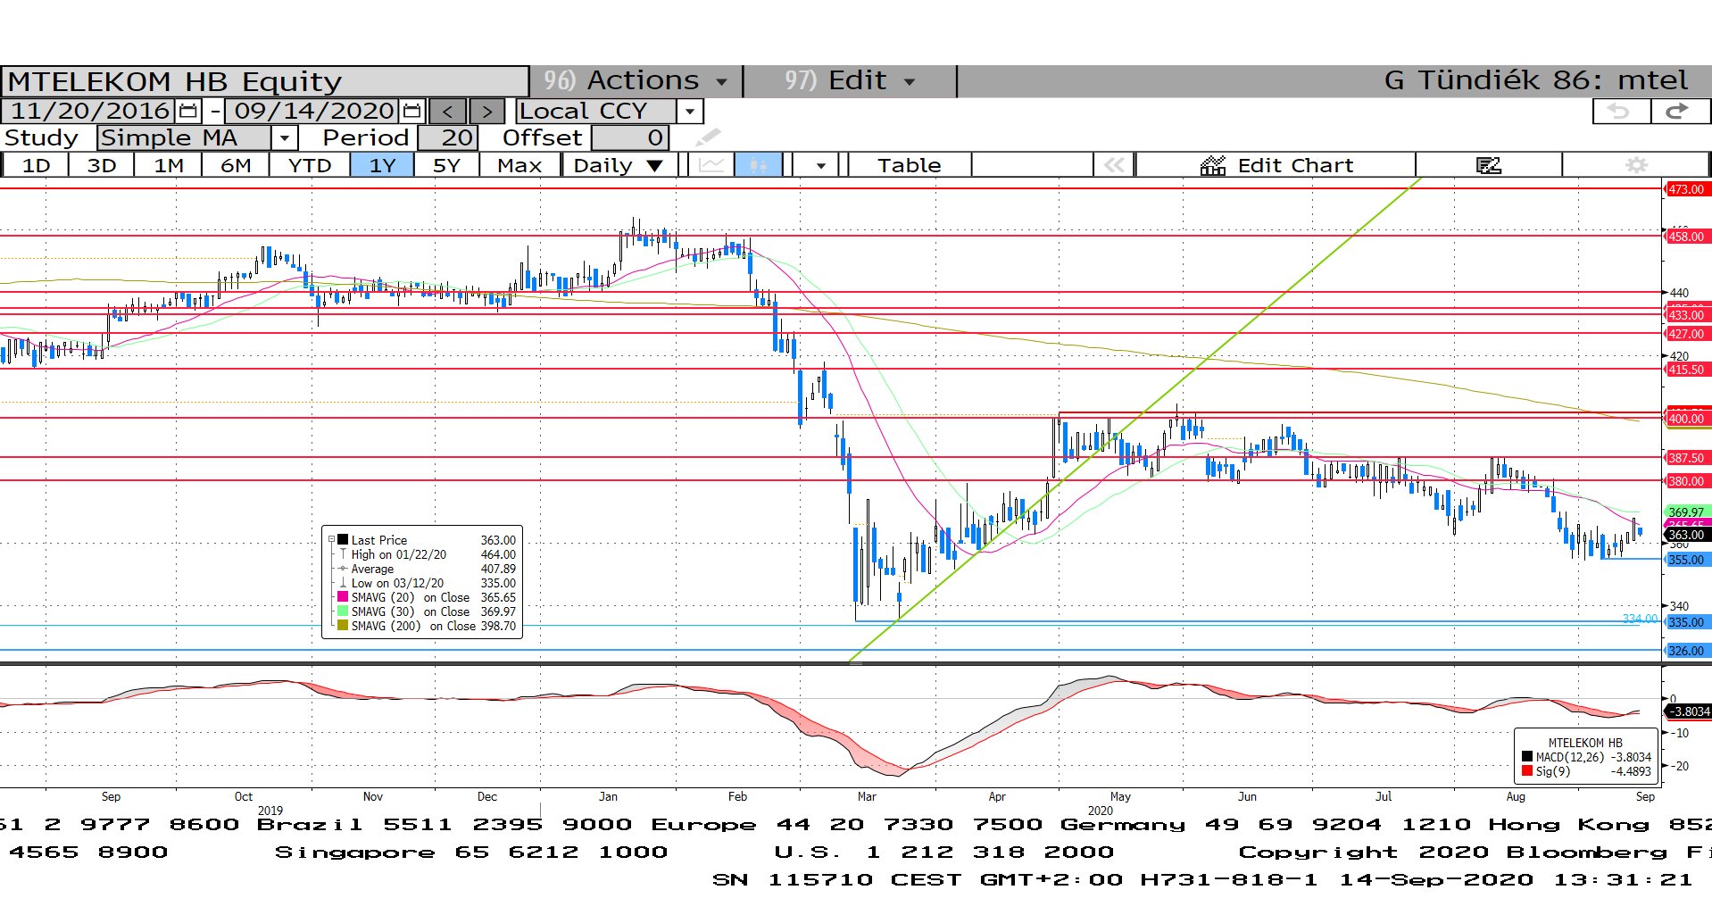The image size is (1712, 915).
Task: Click the 473.00 price level label
Action: (x=1687, y=189)
